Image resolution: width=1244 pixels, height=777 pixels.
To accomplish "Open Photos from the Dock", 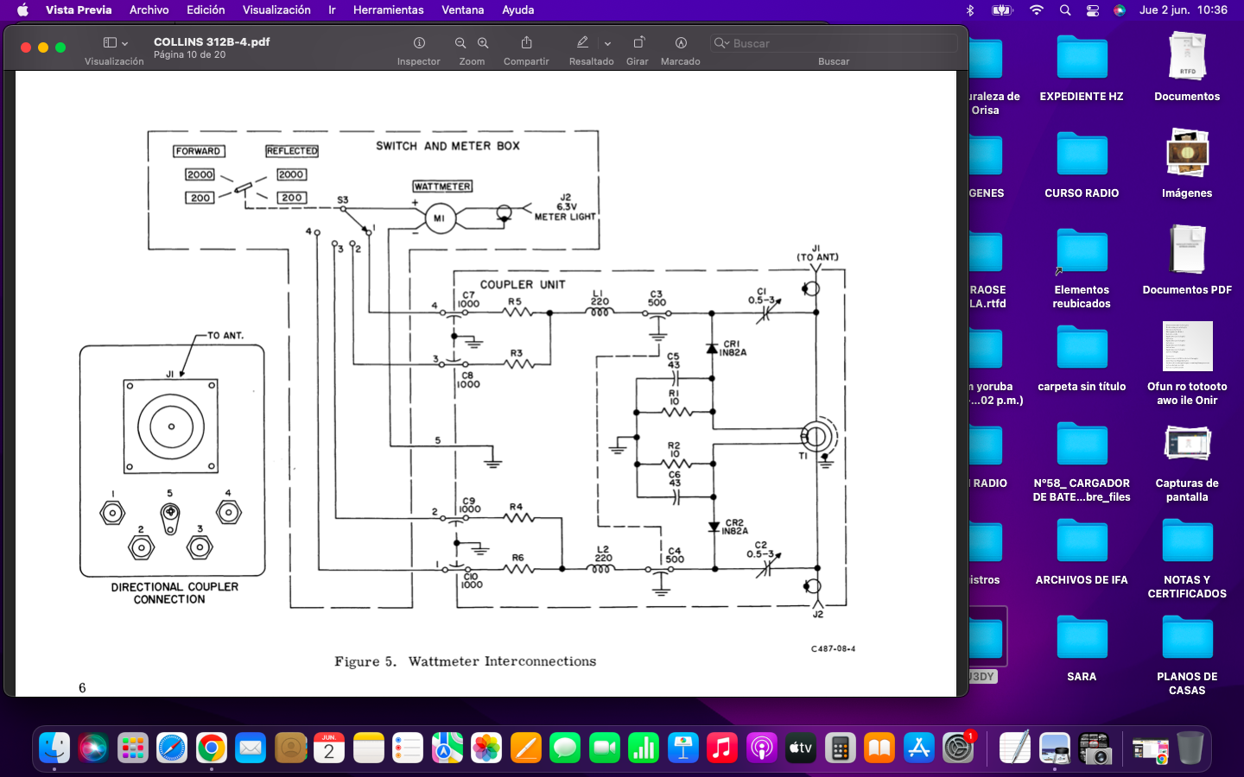I will click(486, 748).
